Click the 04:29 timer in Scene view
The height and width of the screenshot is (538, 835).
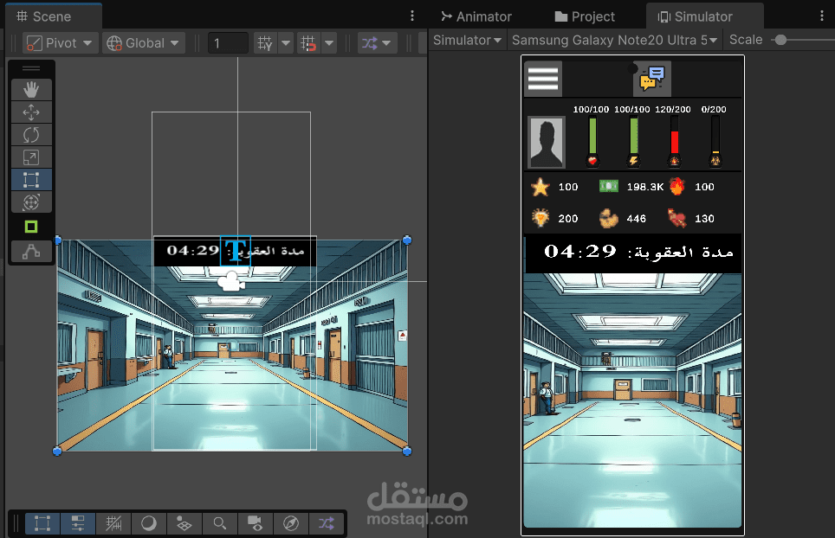193,250
